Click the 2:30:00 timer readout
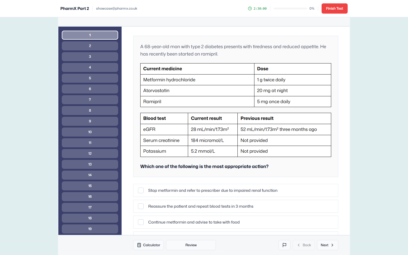Screen dimensions: 408x255 coord(260,8)
